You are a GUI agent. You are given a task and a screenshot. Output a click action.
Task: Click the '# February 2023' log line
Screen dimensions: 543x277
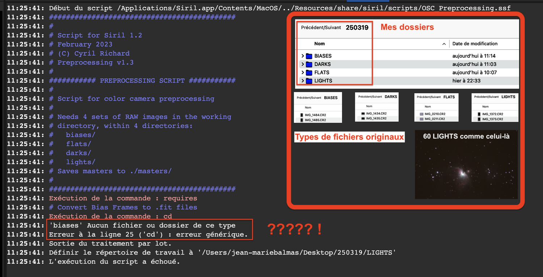81,44
